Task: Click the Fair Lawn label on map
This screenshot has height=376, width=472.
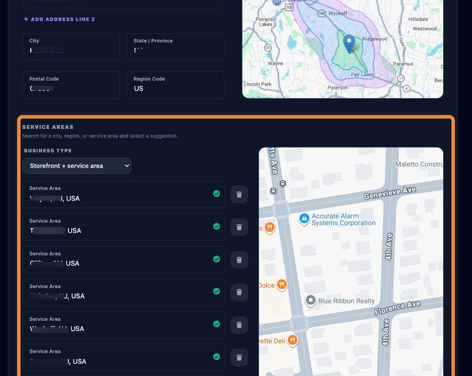Action: (x=362, y=74)
